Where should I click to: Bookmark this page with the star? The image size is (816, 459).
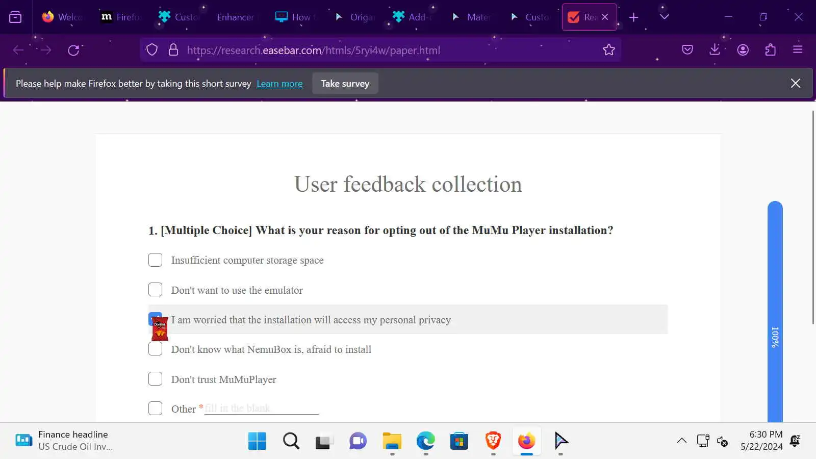(x=609, y=50)
